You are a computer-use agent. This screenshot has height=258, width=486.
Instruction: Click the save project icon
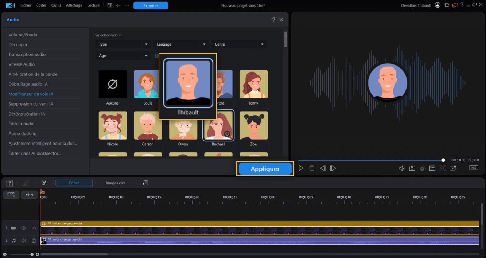tap(110, 5)
